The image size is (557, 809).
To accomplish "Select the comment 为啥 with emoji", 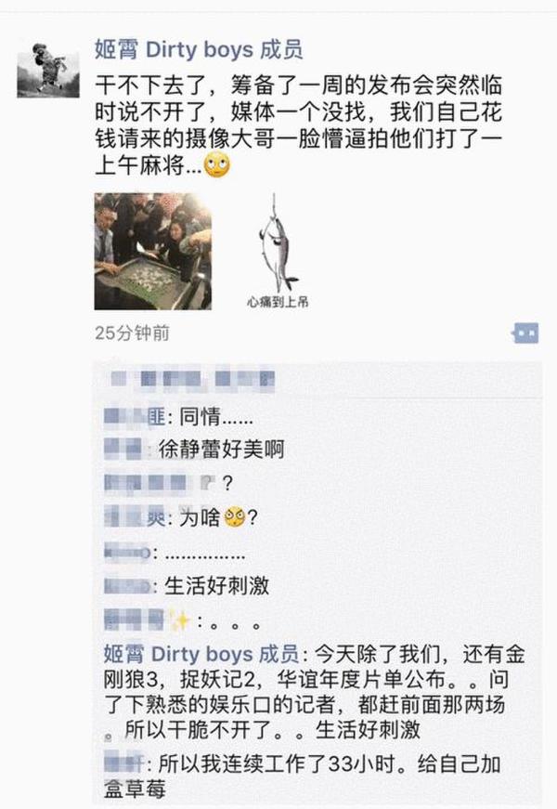I will (x=180, y=517).
